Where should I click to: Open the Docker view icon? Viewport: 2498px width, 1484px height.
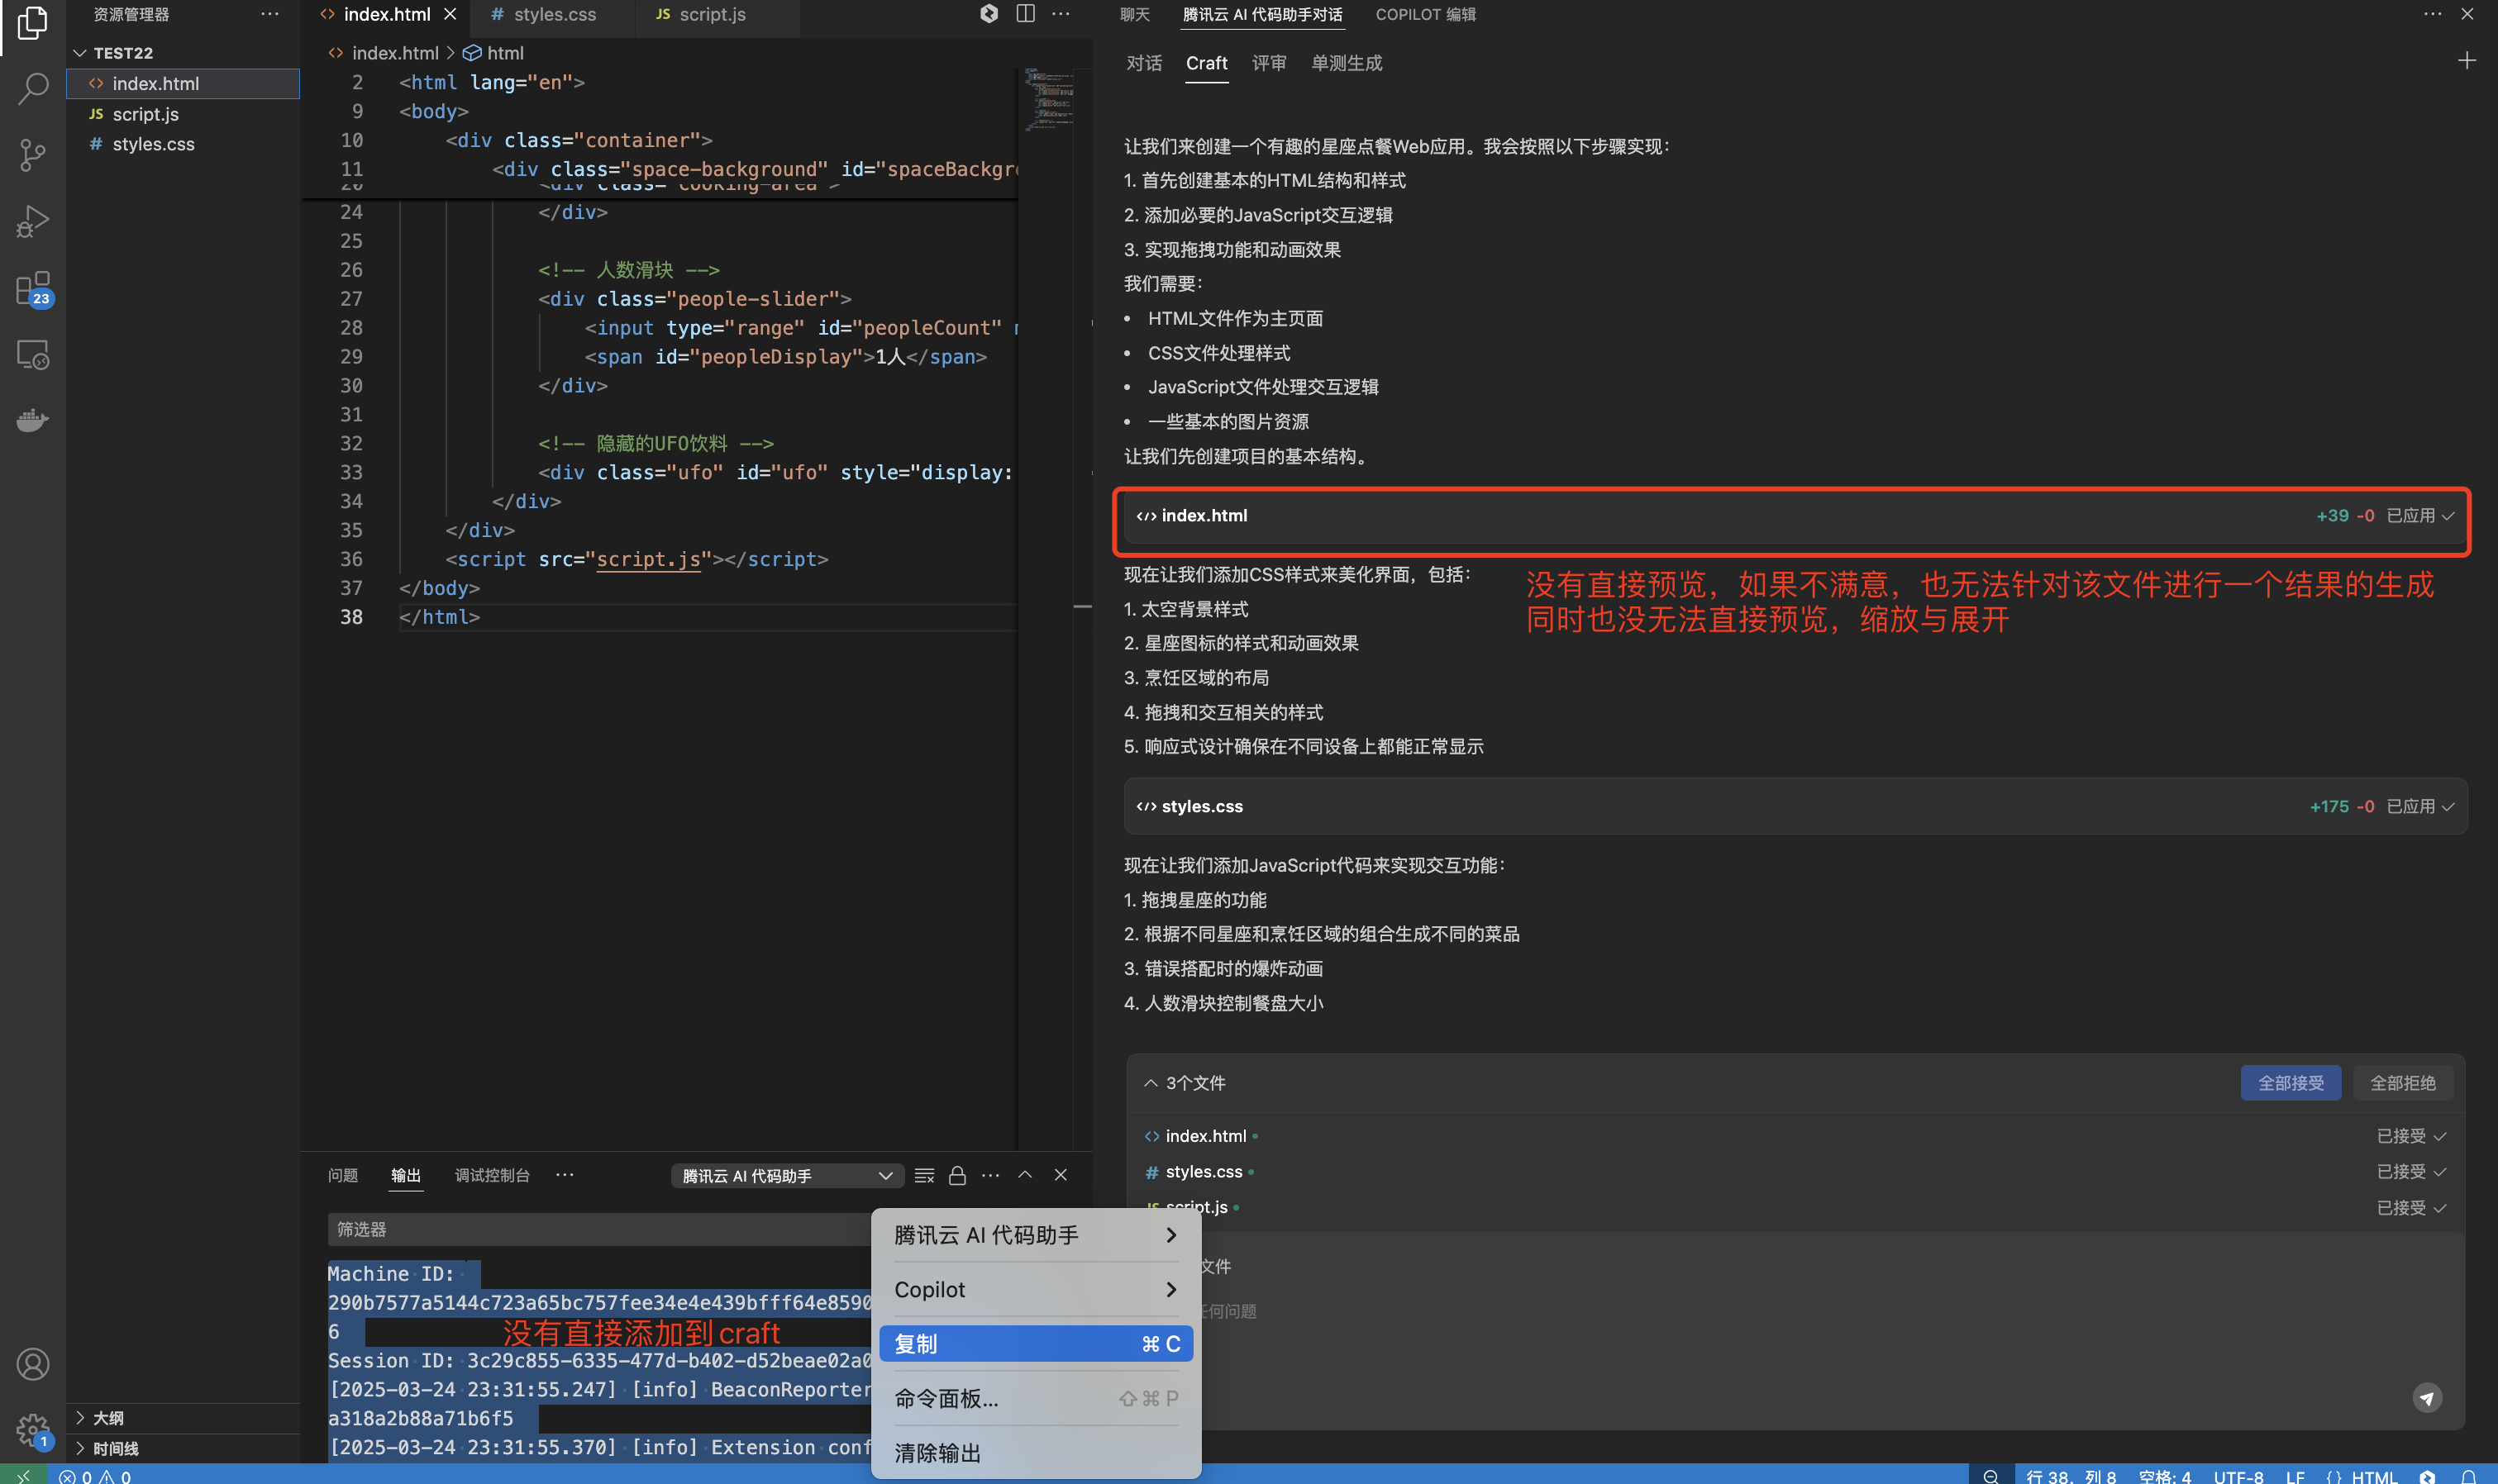pyautogui.click(x=33, y=421)
